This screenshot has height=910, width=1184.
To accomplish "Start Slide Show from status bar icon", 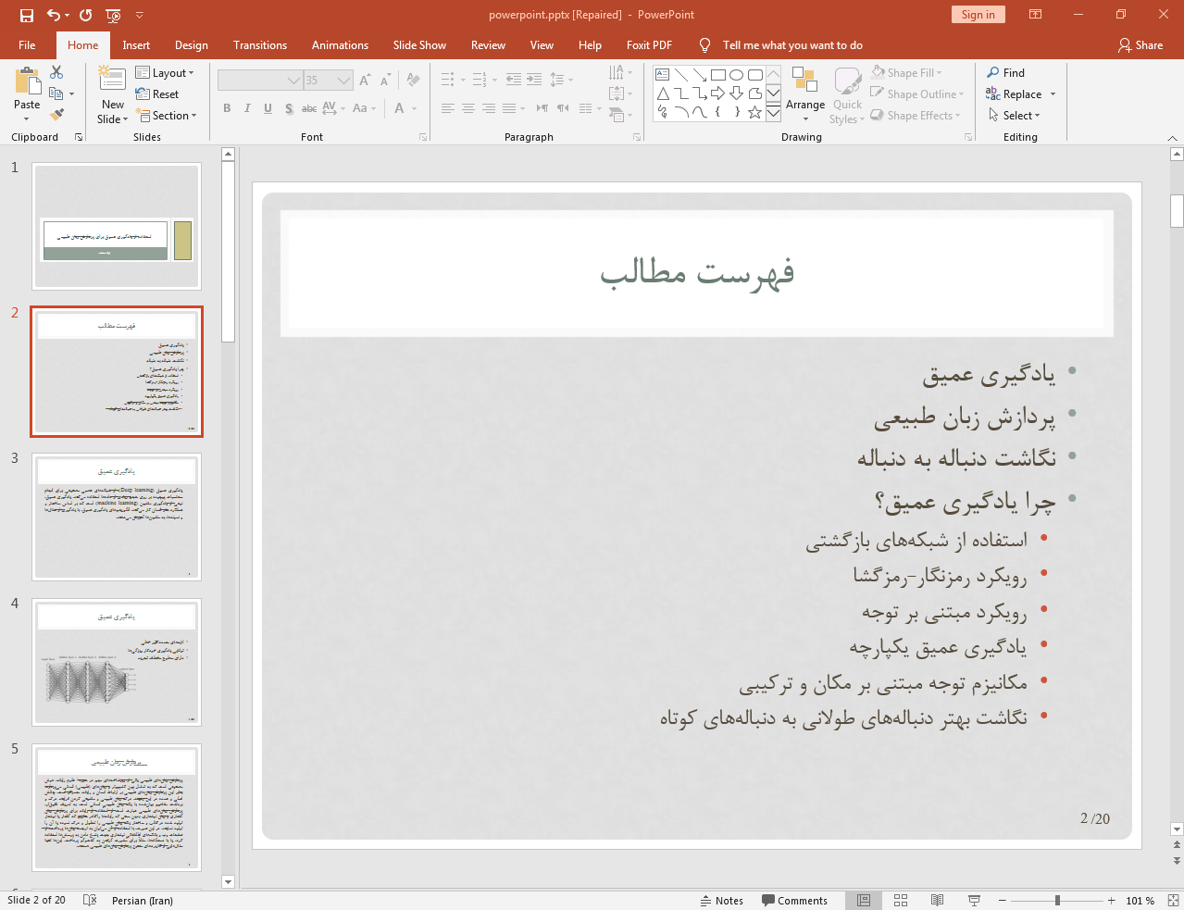I will tap(974, 900).
